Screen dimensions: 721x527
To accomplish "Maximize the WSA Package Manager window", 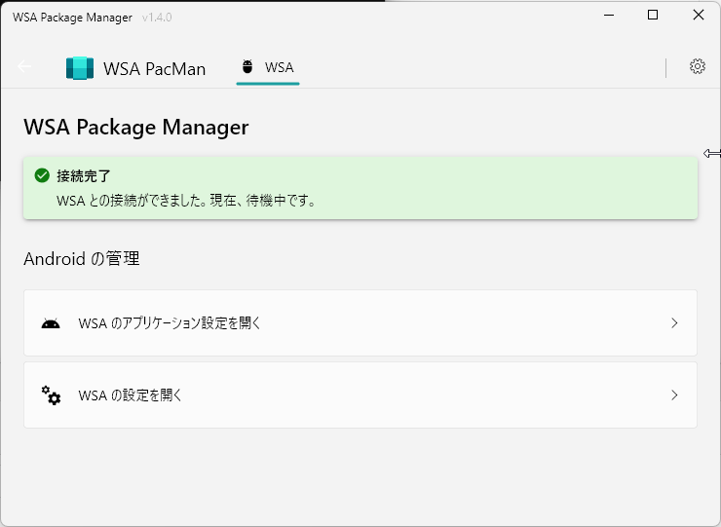I will tap(653, 15).
